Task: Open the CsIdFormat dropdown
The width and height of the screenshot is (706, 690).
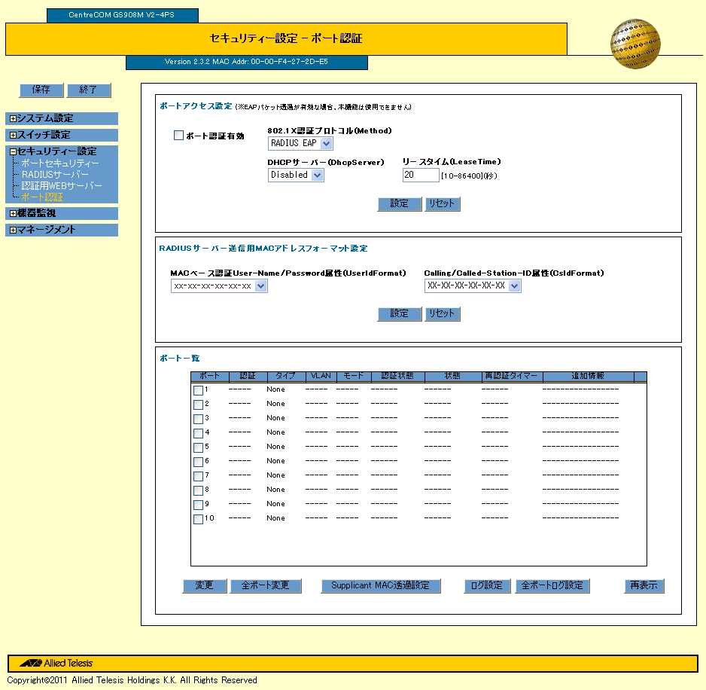Action: [x=473, y=285]
